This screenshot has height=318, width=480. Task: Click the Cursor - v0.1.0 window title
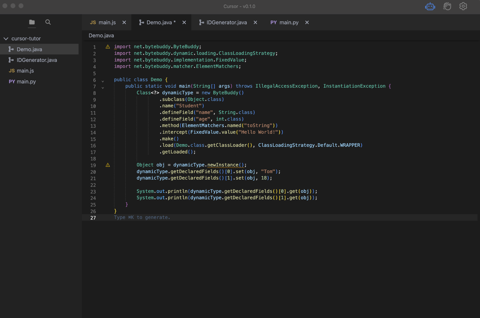click(x=239, y=6)
